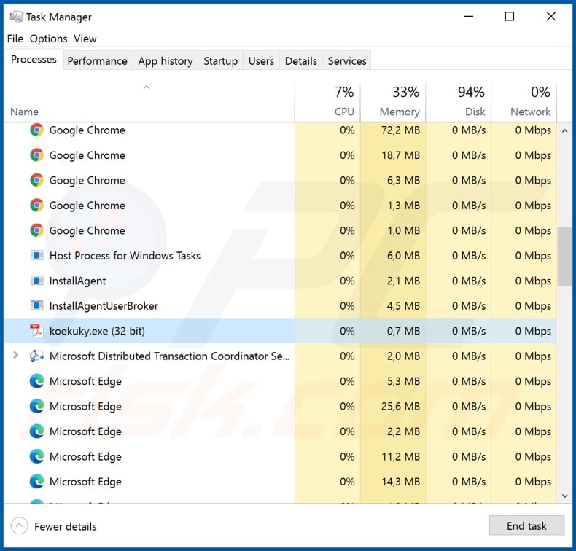
Task: Switch to the Performance tab
Action: (x=98, y=61)
